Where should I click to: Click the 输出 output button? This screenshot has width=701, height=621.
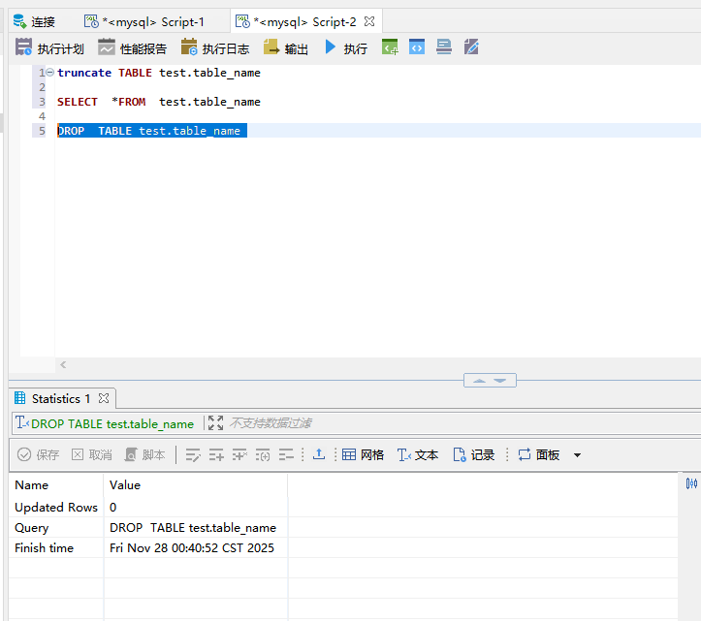click(286, 47)
